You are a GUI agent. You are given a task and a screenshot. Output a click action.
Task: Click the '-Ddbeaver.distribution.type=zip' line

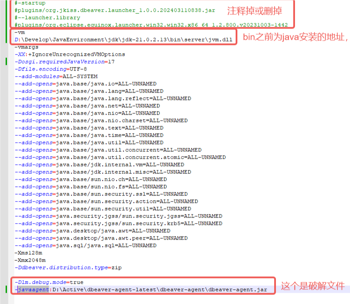pos(68,268)
